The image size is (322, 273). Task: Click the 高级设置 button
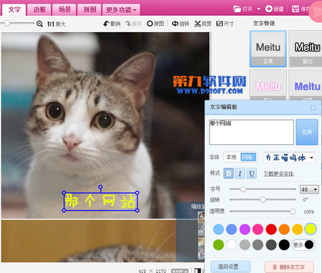(230, 267)
